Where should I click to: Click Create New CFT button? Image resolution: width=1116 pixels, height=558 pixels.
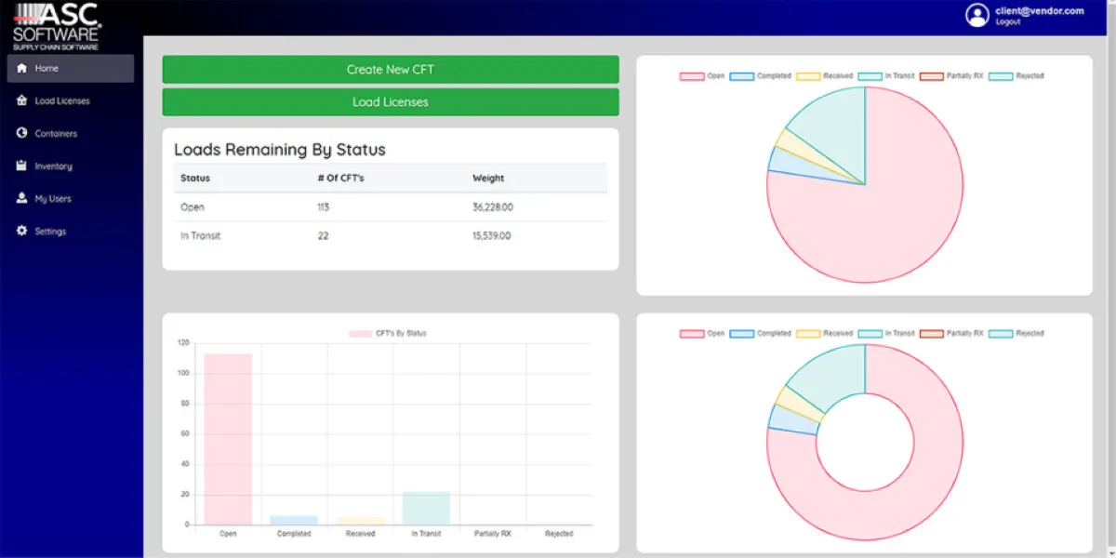point(391,70)
